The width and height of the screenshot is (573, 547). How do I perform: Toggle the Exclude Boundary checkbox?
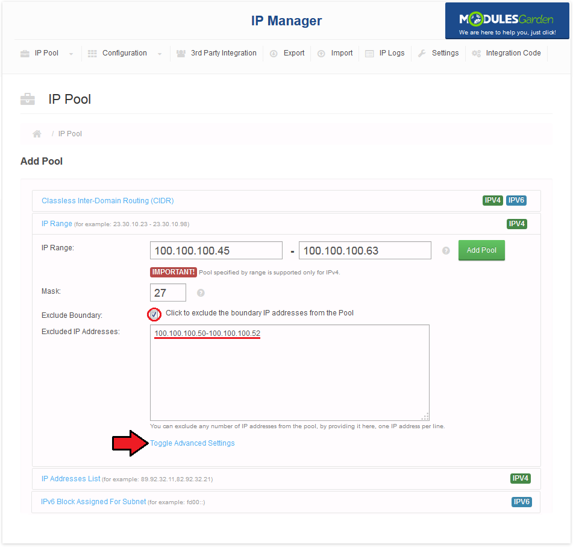pyautogui.click(x=154, y=314)
